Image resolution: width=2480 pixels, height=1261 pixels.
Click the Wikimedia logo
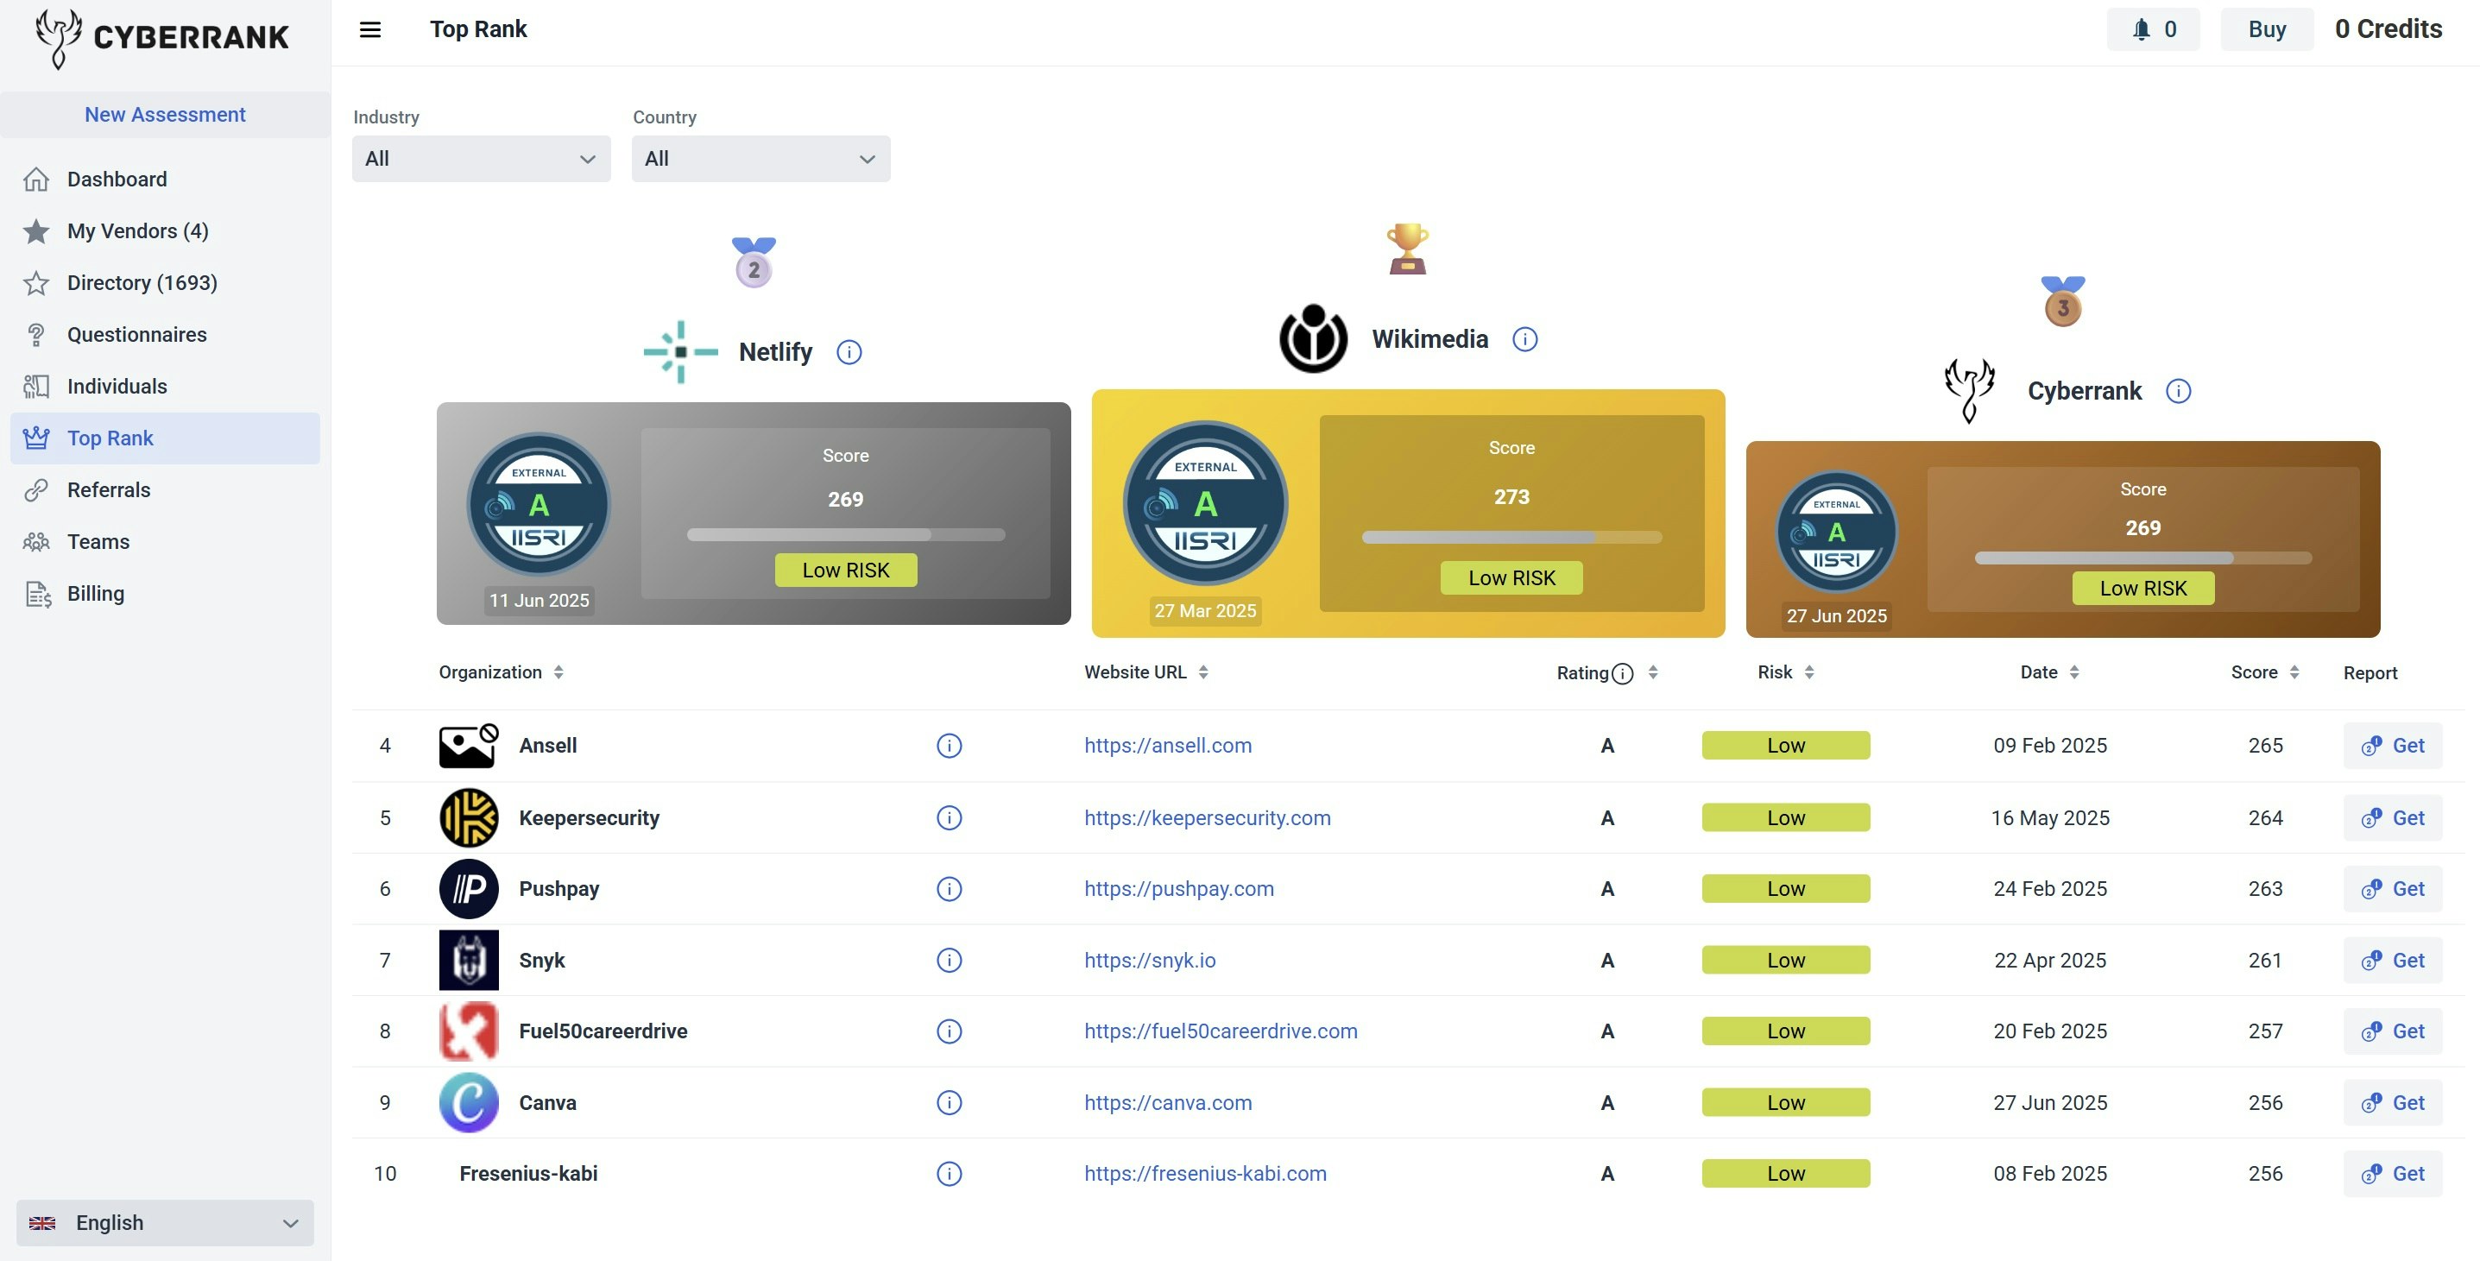(x=1312, y=339)
